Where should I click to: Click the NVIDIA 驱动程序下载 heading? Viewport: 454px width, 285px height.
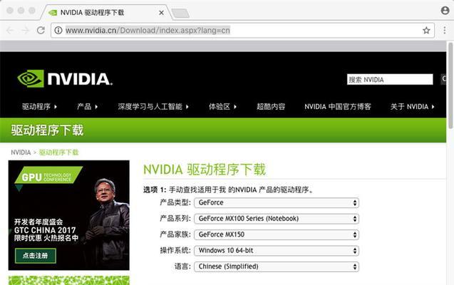coord(205,170)
